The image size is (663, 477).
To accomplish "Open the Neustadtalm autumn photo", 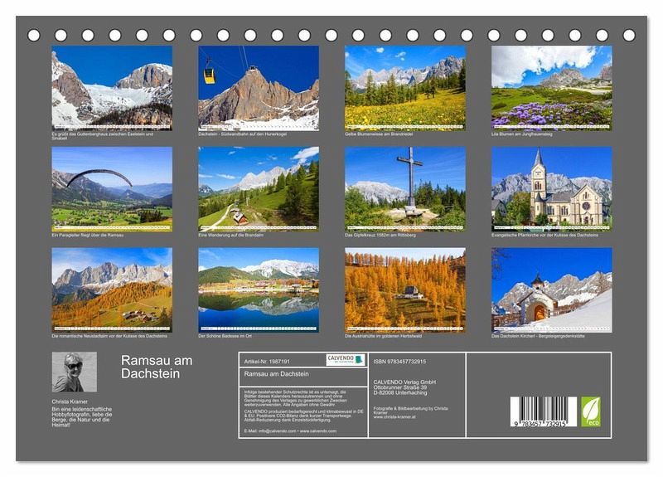I will (112, 290).
